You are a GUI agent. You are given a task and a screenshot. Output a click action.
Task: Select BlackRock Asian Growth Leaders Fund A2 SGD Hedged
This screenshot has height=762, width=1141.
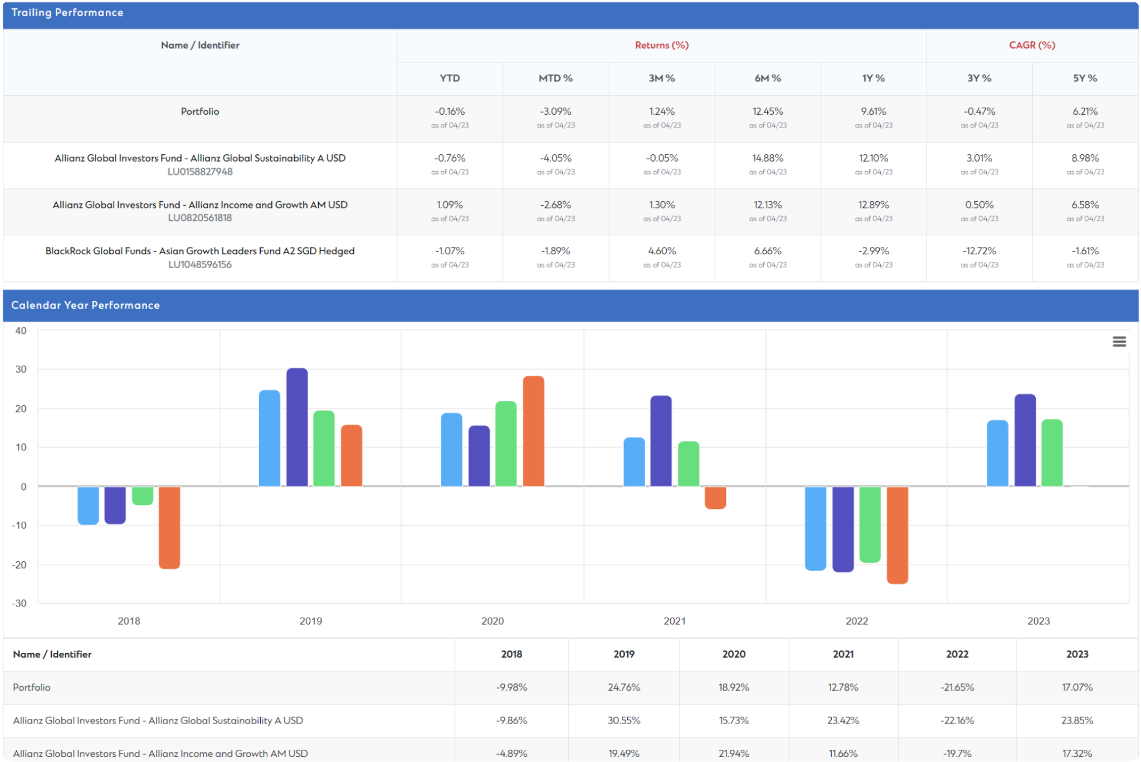(x=200, y=251)
